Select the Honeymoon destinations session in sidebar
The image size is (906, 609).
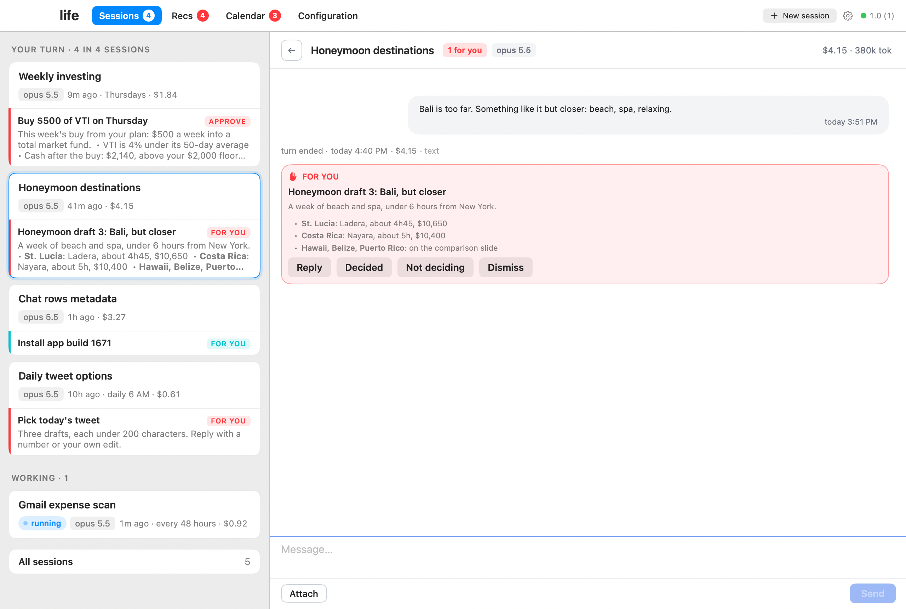tap(134, 197)
